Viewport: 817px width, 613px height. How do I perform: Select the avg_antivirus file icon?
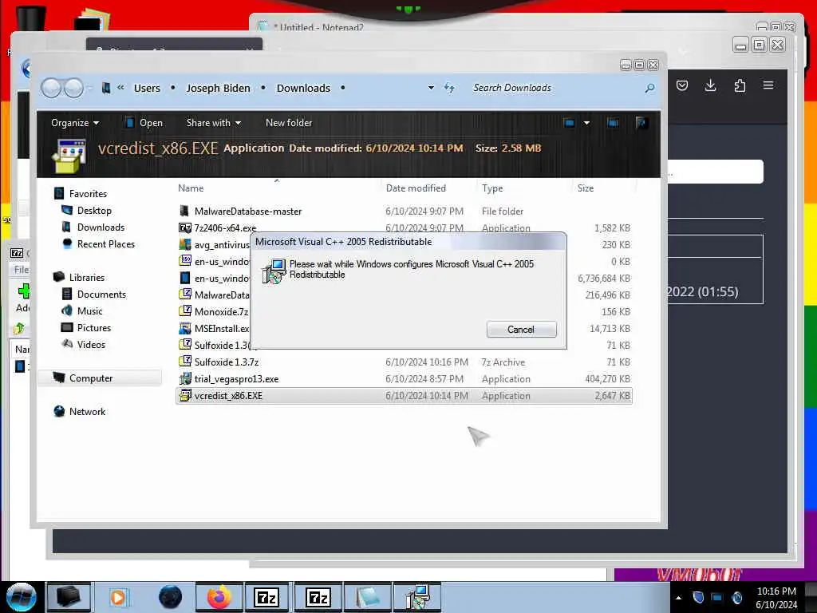tap(185, 244)
